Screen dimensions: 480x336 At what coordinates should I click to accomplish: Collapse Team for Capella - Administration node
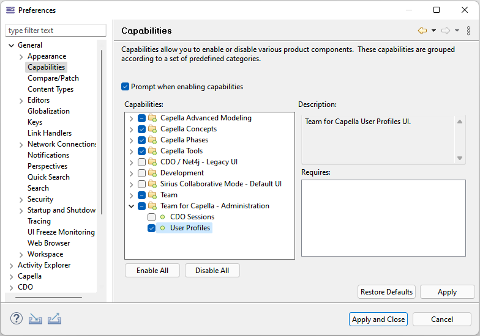[x=131, y=206]
